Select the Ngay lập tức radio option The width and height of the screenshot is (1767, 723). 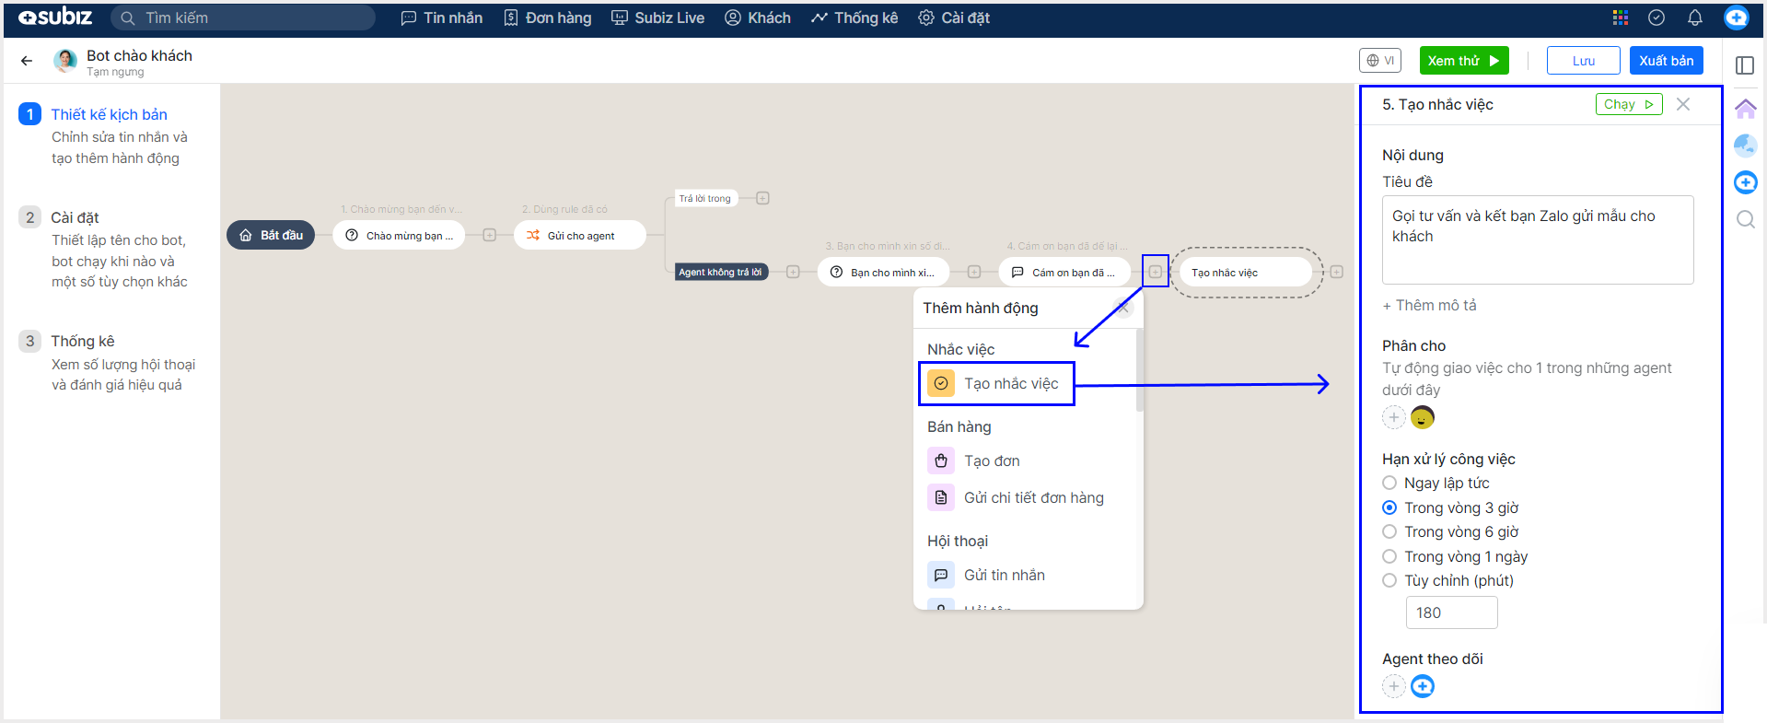click(1389, 483)
